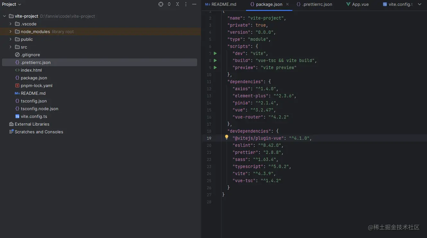The width and height of the screenshot is (427, 238).
Task: Click line number 18 in the gutter
Action: [x=209, y=131]
